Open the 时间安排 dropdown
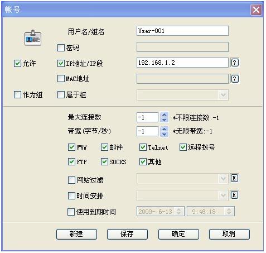 click(223, 195)
